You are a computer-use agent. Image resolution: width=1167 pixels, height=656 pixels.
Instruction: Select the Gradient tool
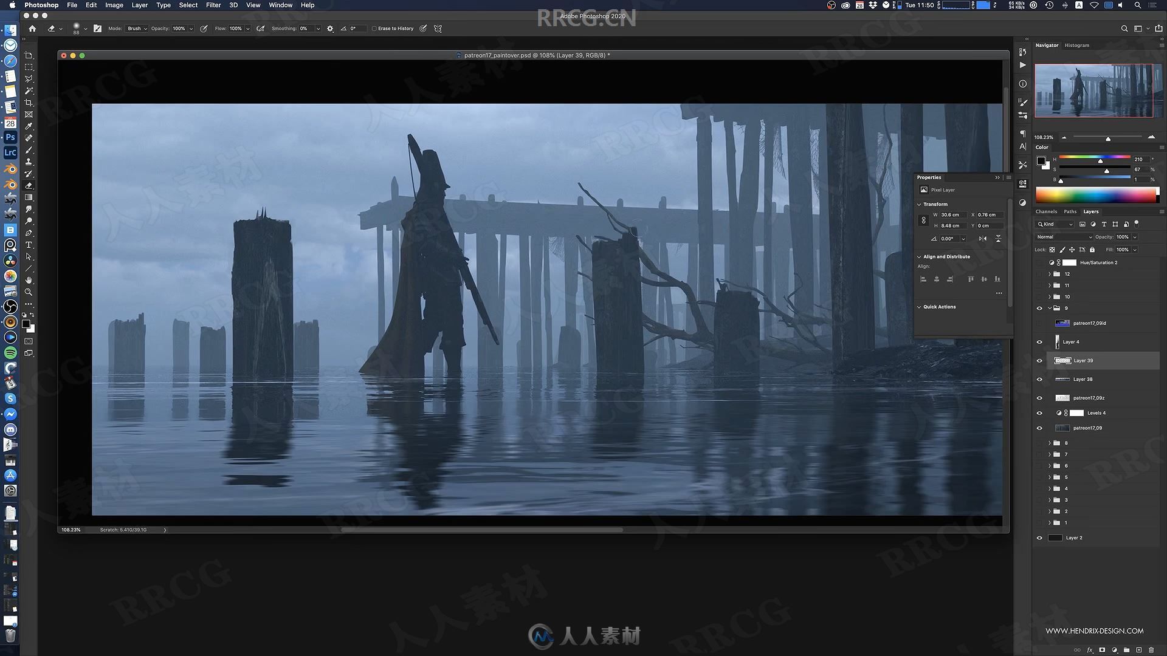(x=29, y=197)
